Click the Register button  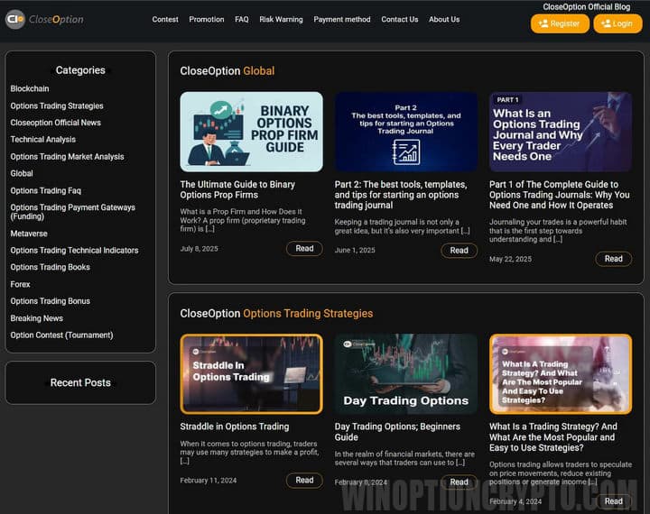coord(560,23)
